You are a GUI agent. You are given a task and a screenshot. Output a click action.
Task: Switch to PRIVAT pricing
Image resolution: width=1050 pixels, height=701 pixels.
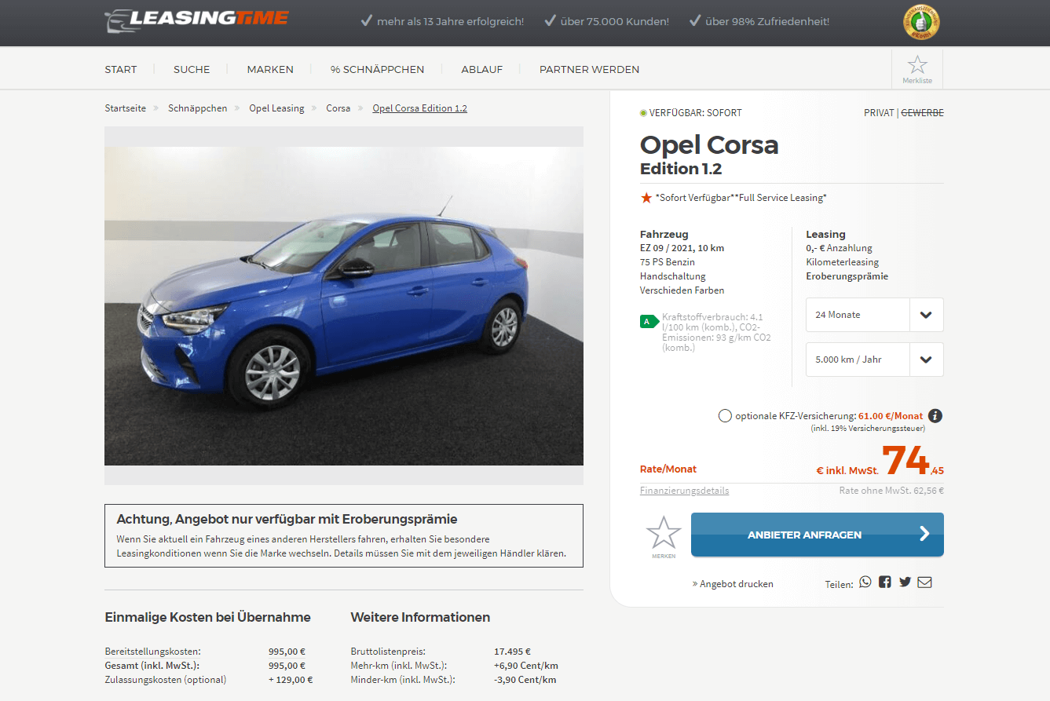[879, 113]
